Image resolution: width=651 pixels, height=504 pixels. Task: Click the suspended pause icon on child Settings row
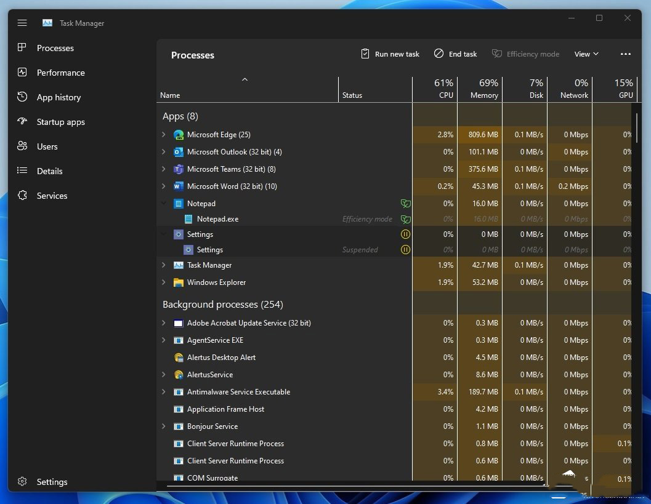406,250
